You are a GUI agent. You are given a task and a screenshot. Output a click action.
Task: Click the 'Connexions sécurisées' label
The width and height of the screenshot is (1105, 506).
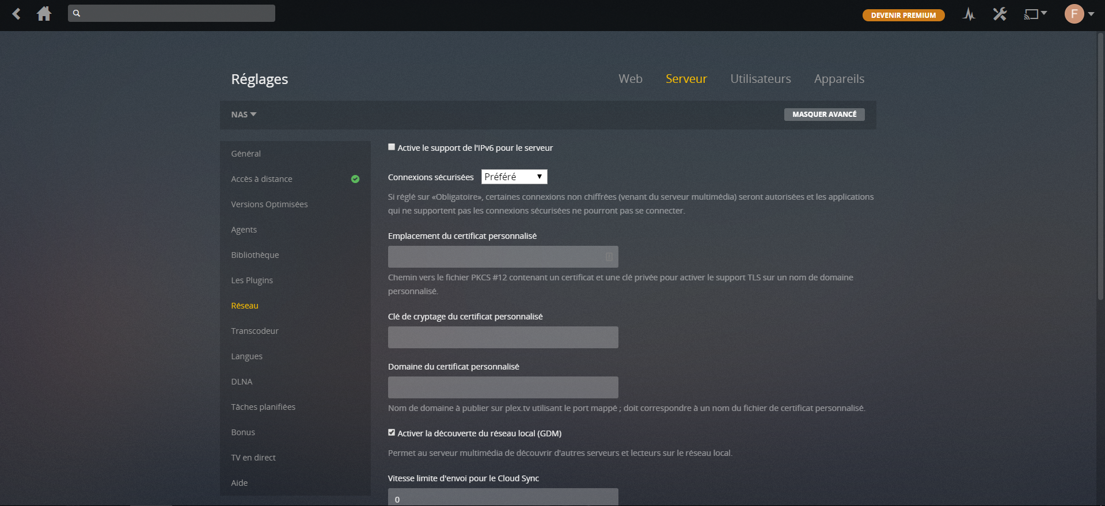point(431,177)
